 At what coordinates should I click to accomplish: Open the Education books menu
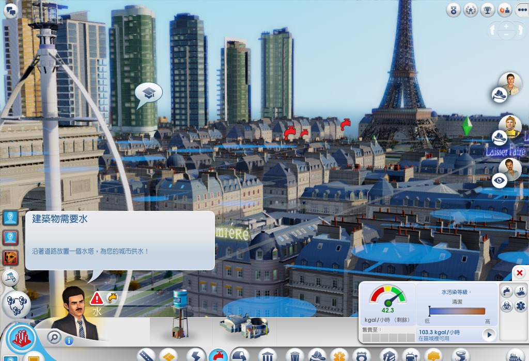(389, 355)
